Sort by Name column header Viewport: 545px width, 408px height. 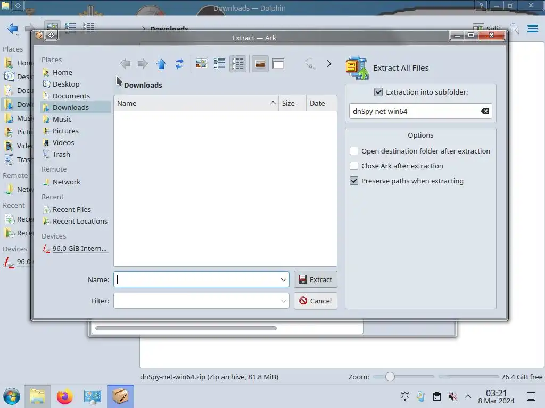point(196,104)
